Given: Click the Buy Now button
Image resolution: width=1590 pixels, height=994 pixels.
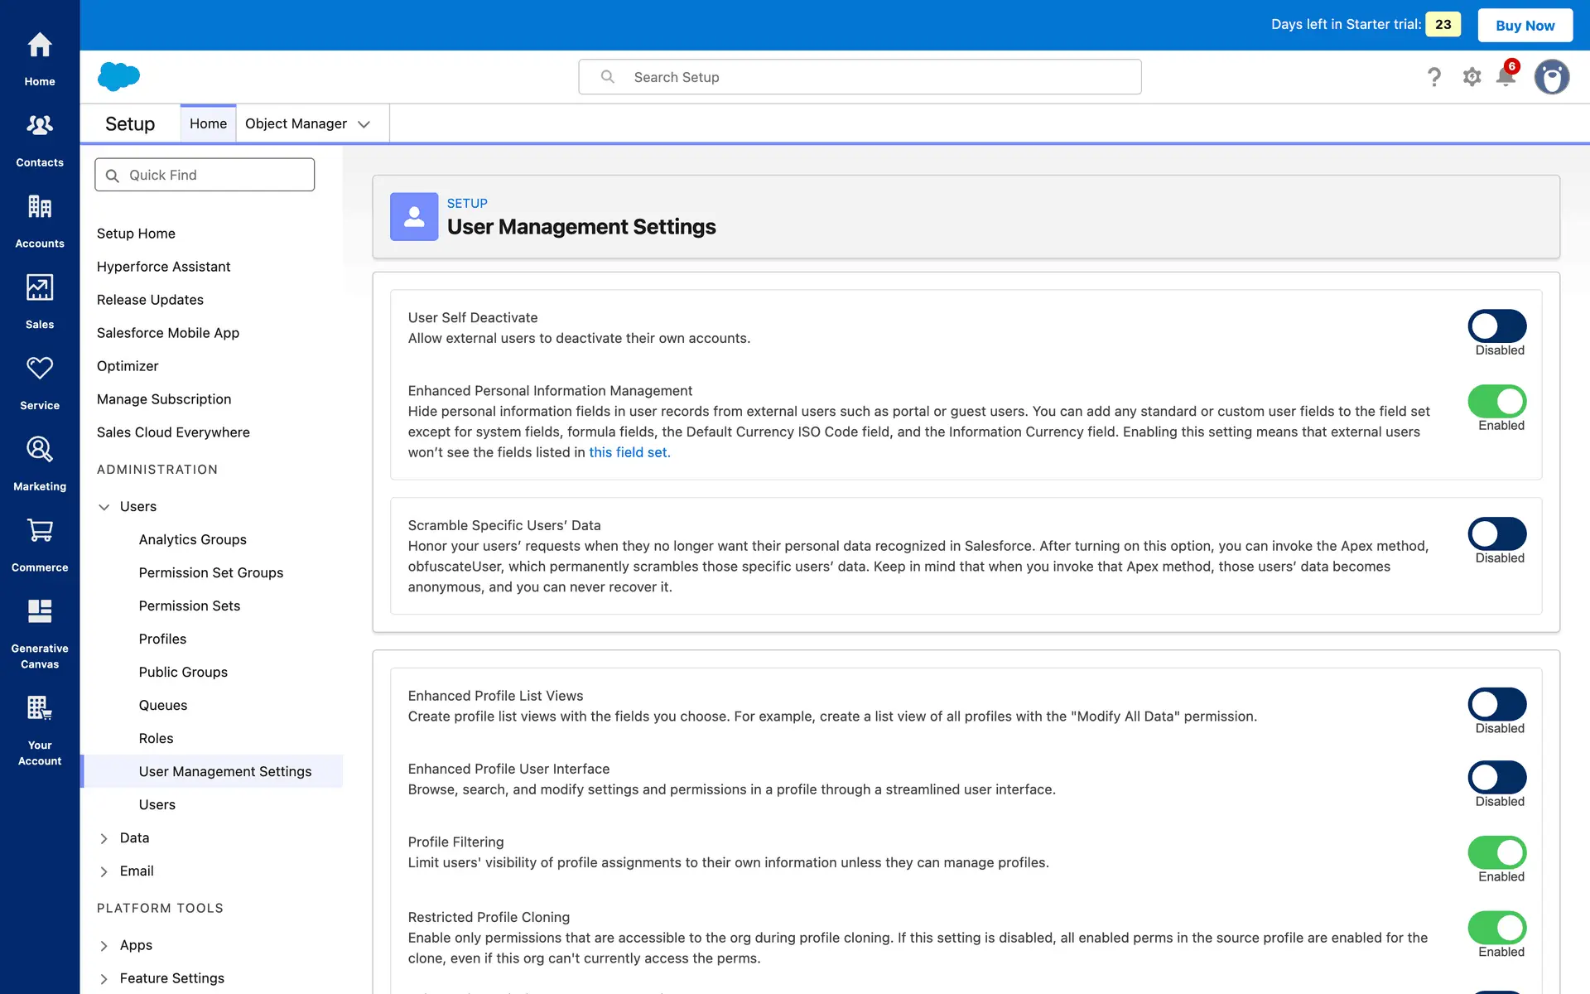Looking at the screenshot, I should [1525, 25].
